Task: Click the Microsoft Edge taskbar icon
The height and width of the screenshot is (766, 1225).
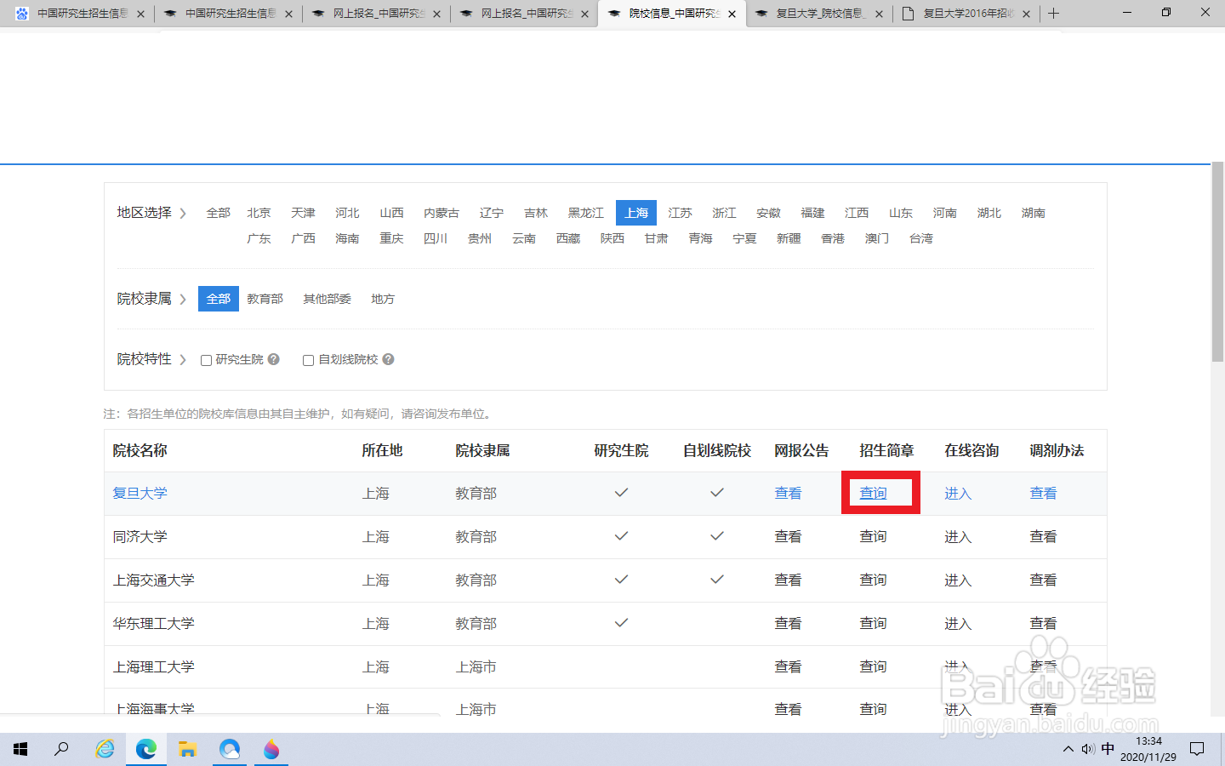Action: coord(146,749)
